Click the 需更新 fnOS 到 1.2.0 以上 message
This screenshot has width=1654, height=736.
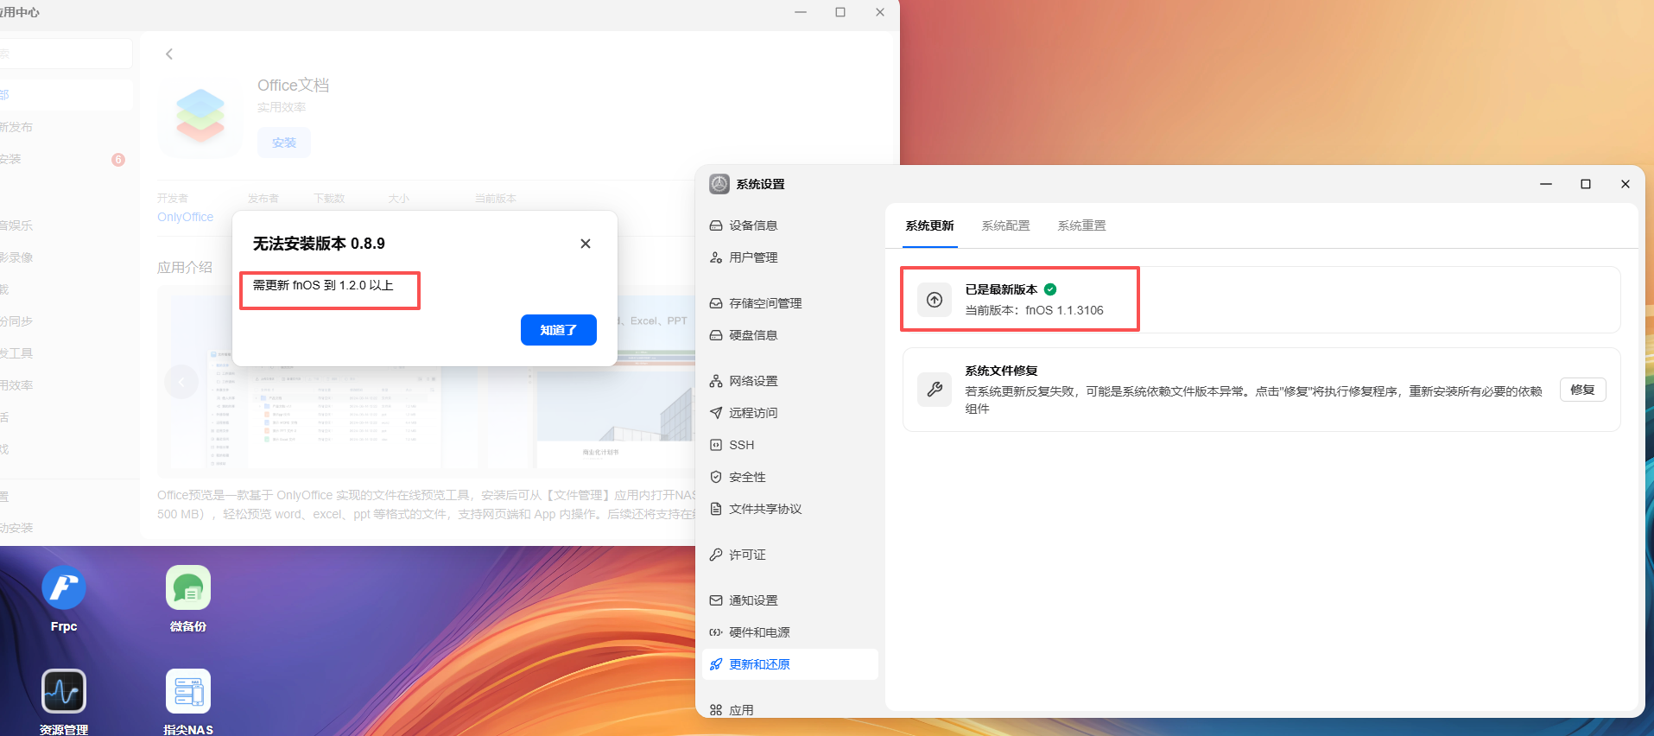click(323, 285)
